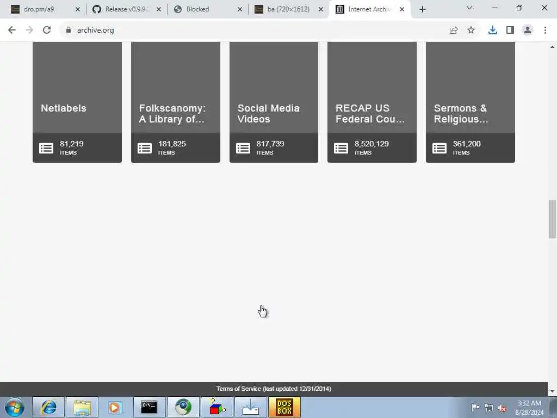Close the ba (720×1612) tab
Viewport: 557px width, 418px height.
(321, 9)
